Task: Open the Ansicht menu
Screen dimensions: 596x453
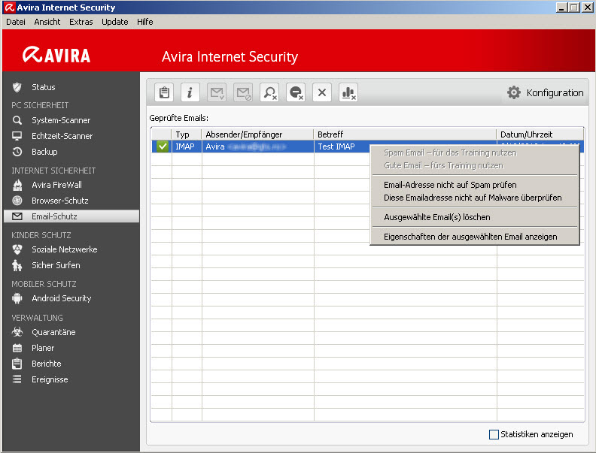Action: (47, 22)
